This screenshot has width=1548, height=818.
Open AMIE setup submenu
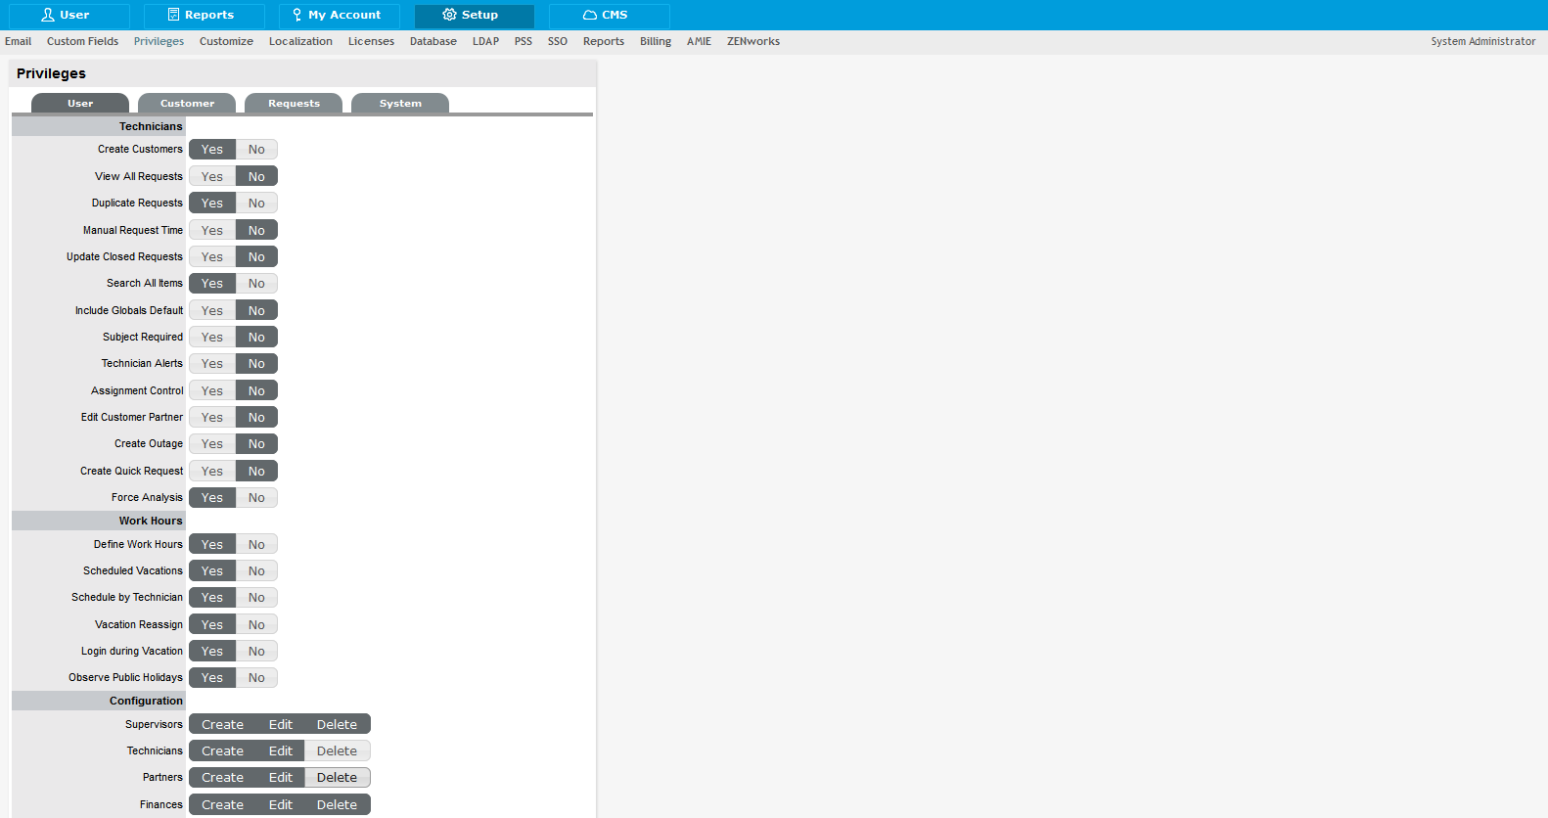[x=699, y=42]
